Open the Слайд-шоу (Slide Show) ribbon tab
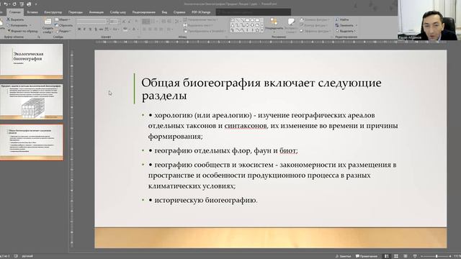 [x=118, y=12]
